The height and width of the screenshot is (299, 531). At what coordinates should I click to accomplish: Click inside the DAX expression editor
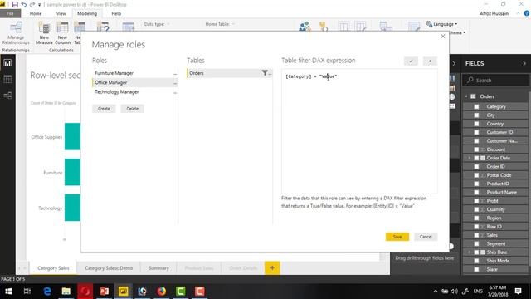click(x=359, y=131)
